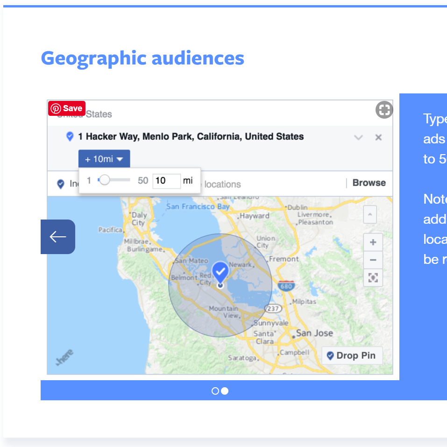
Task: Click the Mountain View map label
Action: 224,312
